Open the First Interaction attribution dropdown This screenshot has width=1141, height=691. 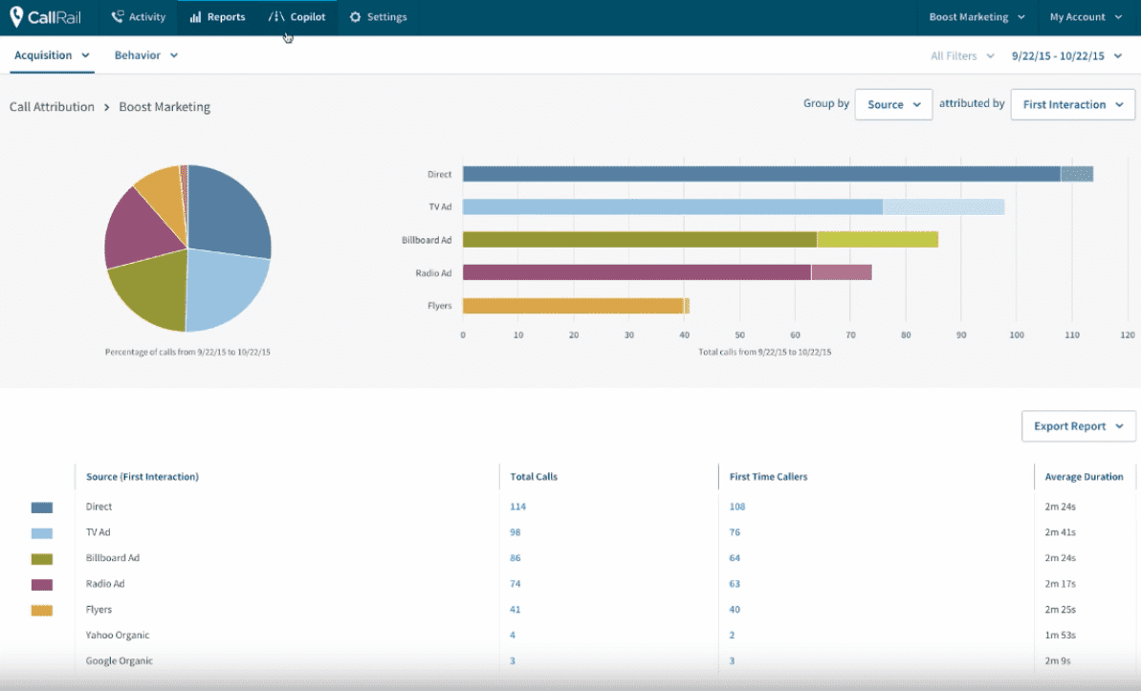pos(1072,105)
